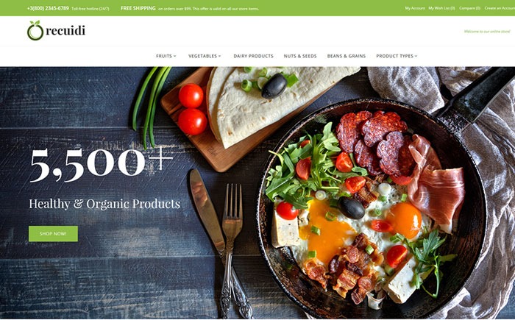Click the Vegetables menu label
Viewport: 515px width, 320px height.
(x=202, y=56)
